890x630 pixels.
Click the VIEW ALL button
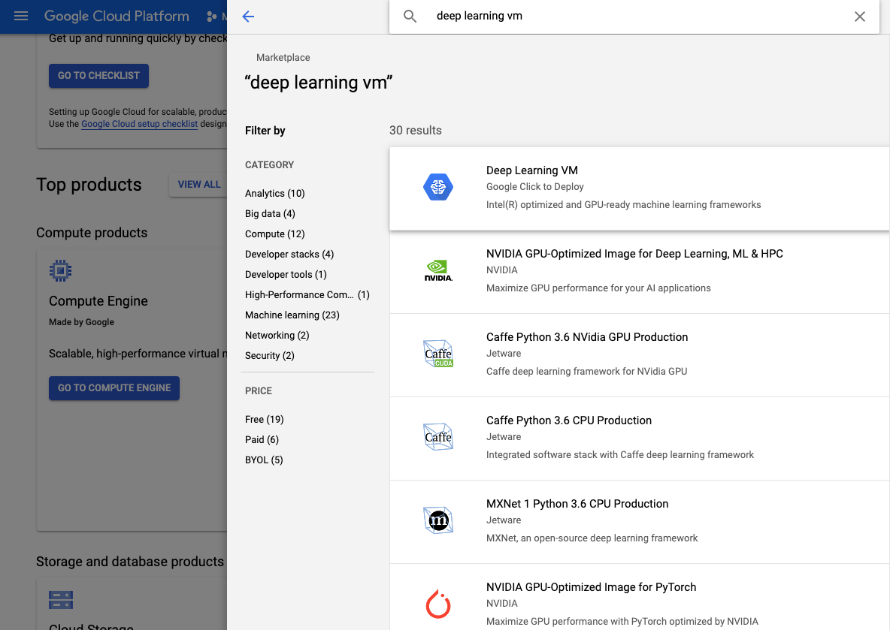coord(198,185)
